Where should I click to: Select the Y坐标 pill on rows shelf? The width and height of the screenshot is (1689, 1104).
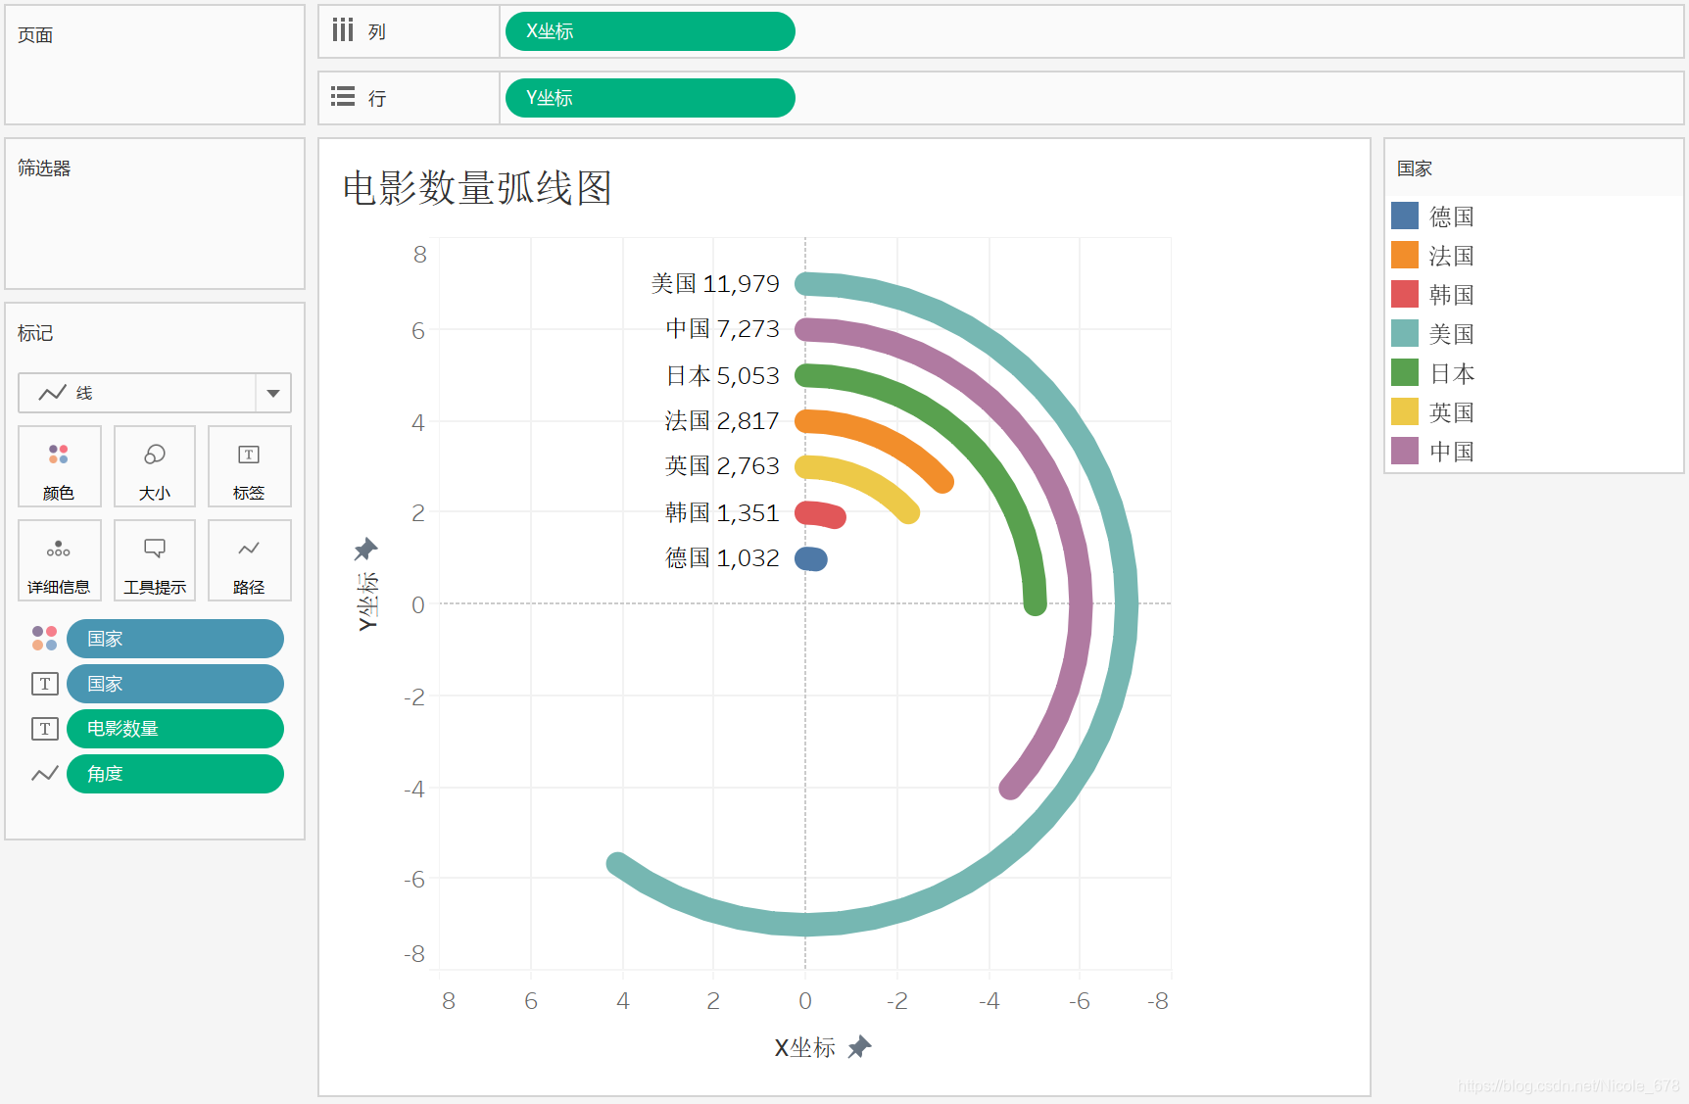coord(651,98)
